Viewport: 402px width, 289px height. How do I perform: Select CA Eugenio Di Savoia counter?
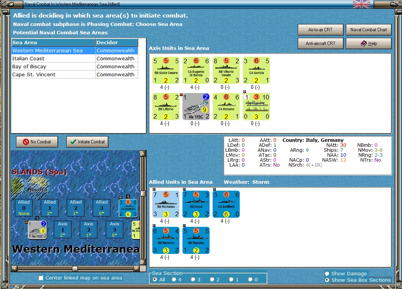[x=196, y=71]
